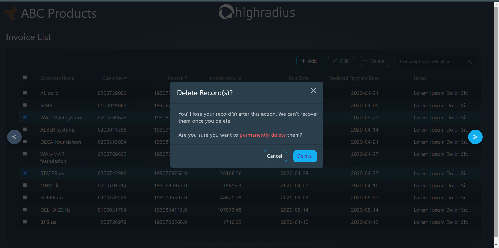
Task: Click the highradius logo
Action: tap(257, 12)
